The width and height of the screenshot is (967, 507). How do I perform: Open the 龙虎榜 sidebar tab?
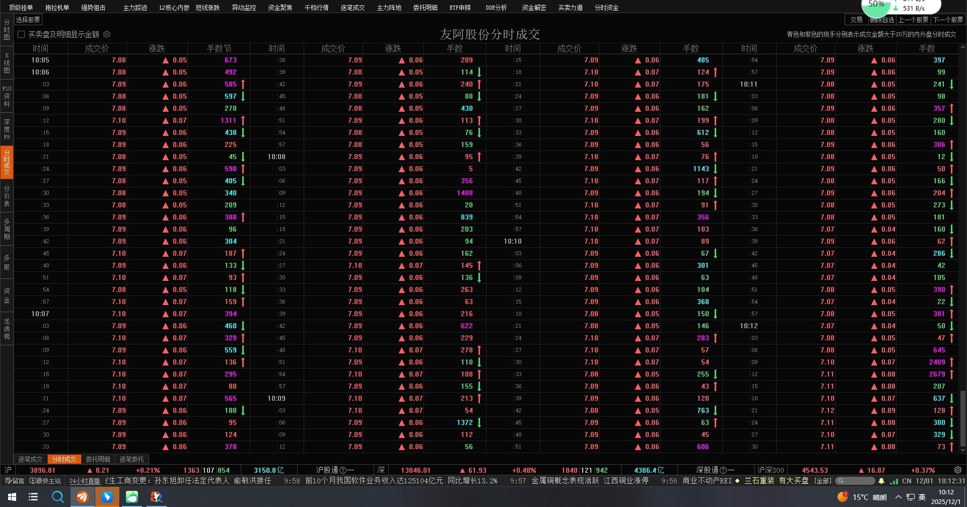7,329
